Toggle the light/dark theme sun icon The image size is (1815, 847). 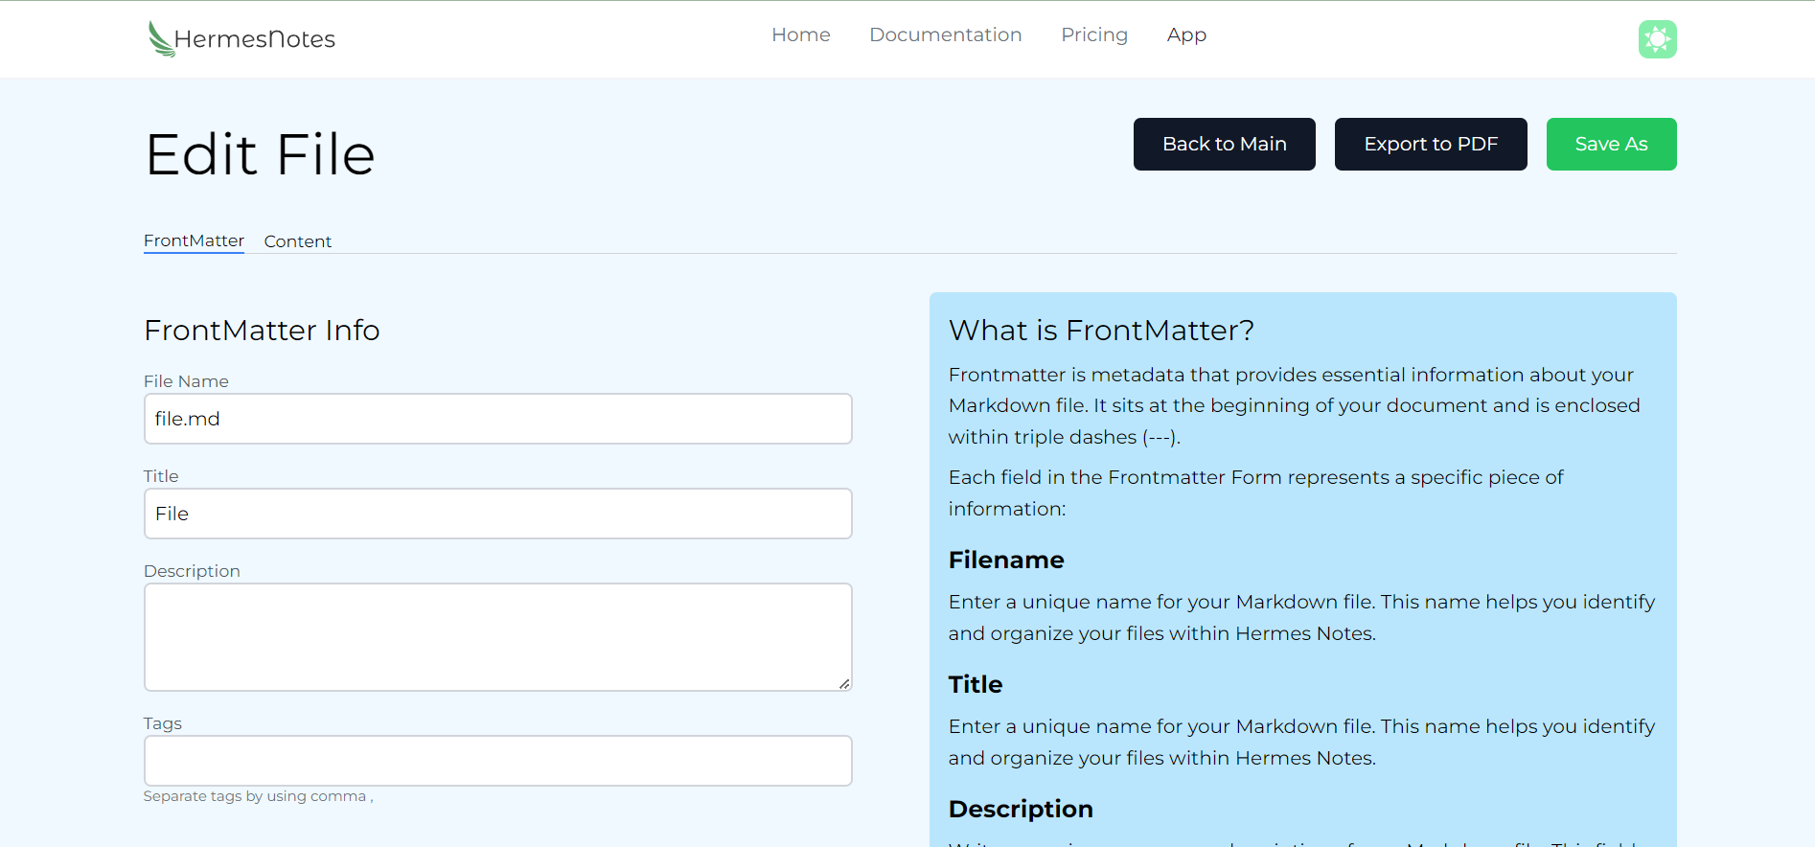click(x=1657, y=39)
